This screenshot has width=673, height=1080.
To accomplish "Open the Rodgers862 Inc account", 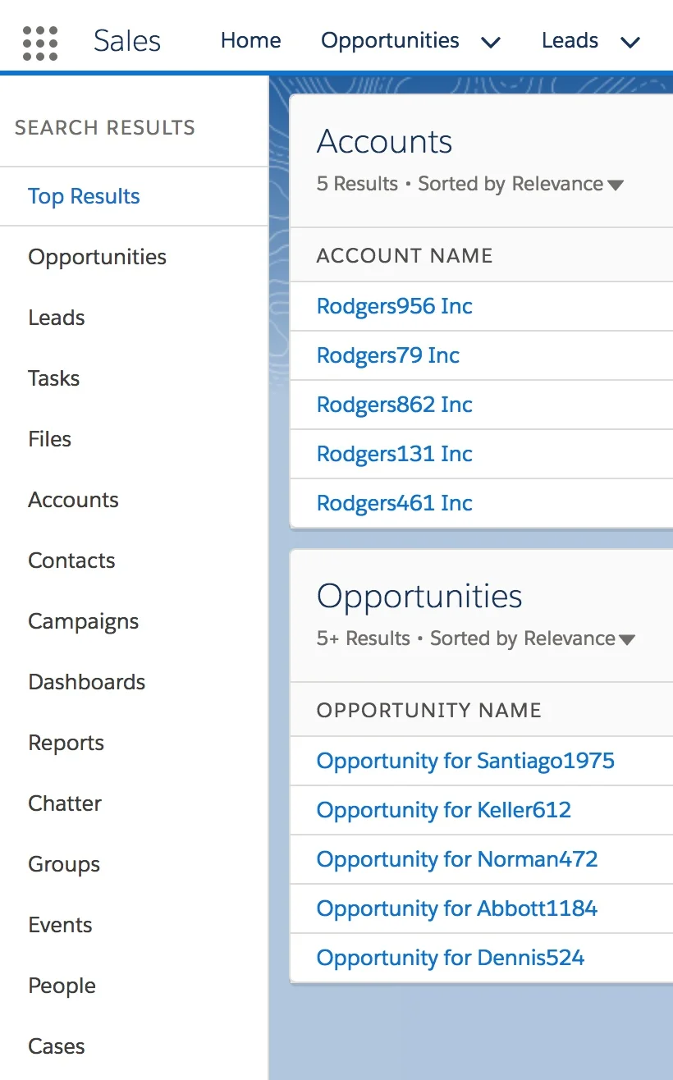I will click(x=394, y=405).
